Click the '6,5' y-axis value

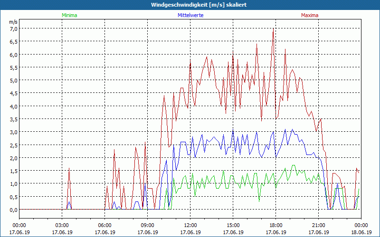coord(14,42)
